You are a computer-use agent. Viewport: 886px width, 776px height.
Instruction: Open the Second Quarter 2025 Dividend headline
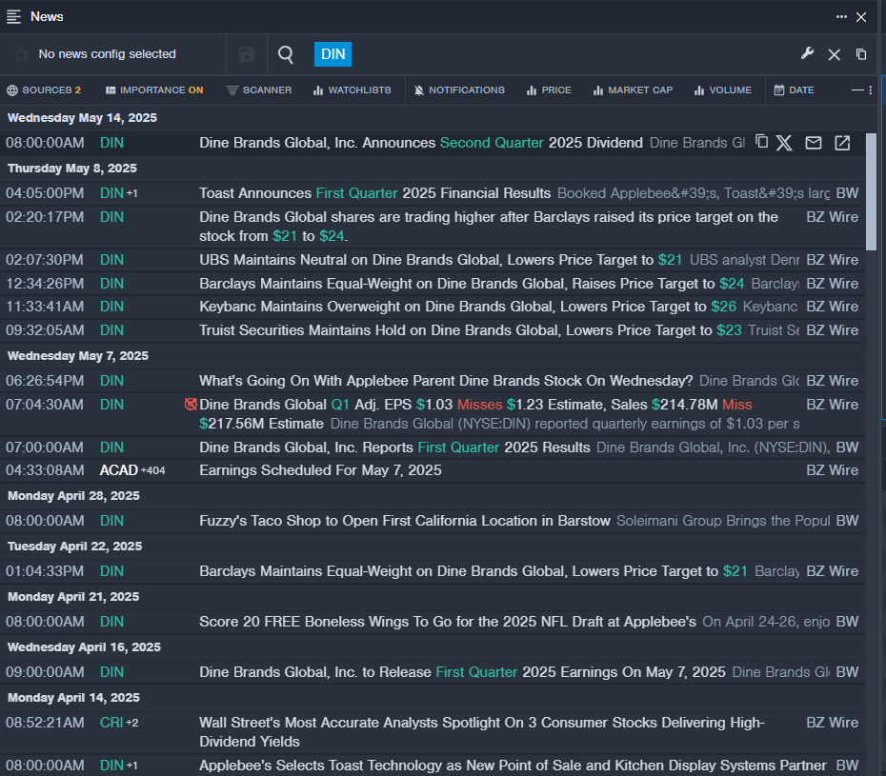click(x=421, y=143)
